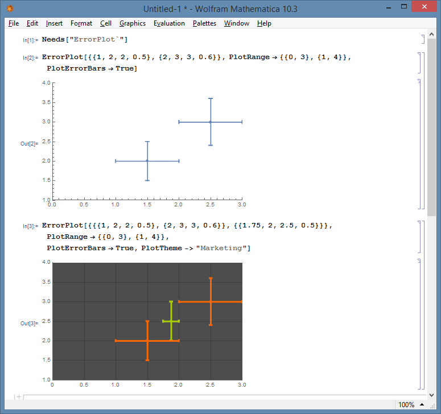Screen dimensions: 441x414
Task: Open the Help menu
Action: (264, 23)
